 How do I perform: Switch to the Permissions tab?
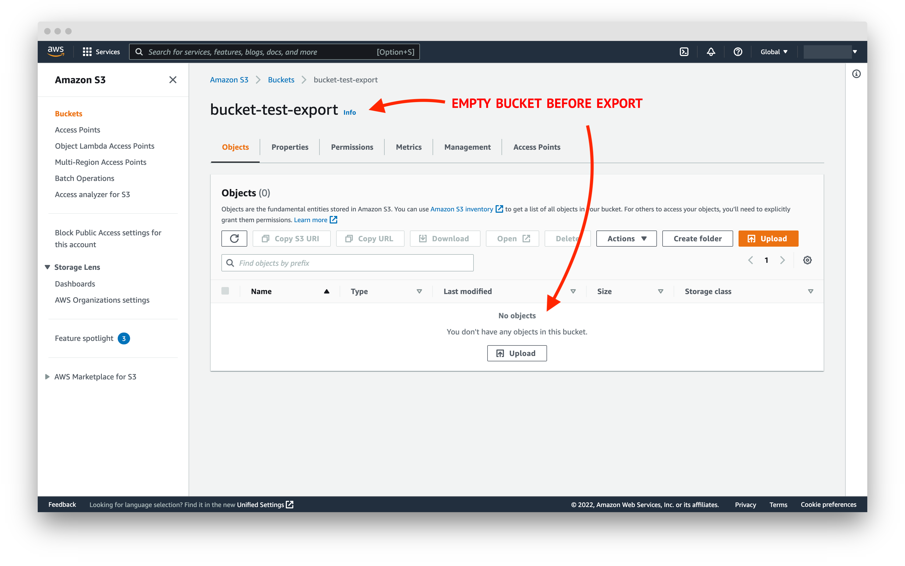coord(352,147)
